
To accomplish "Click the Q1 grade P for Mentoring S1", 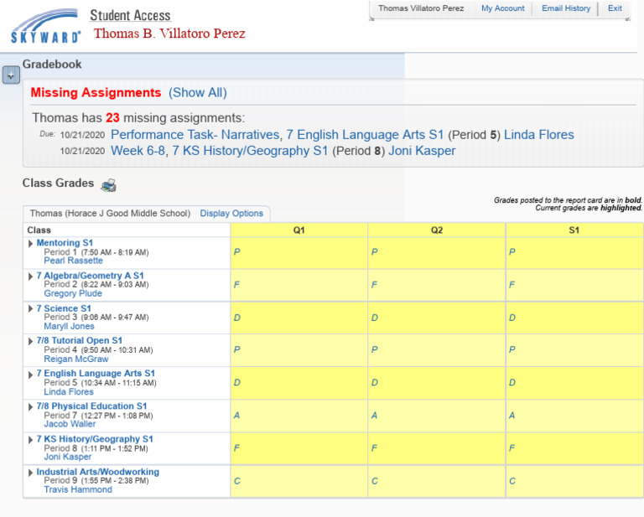I will point(236,251).
